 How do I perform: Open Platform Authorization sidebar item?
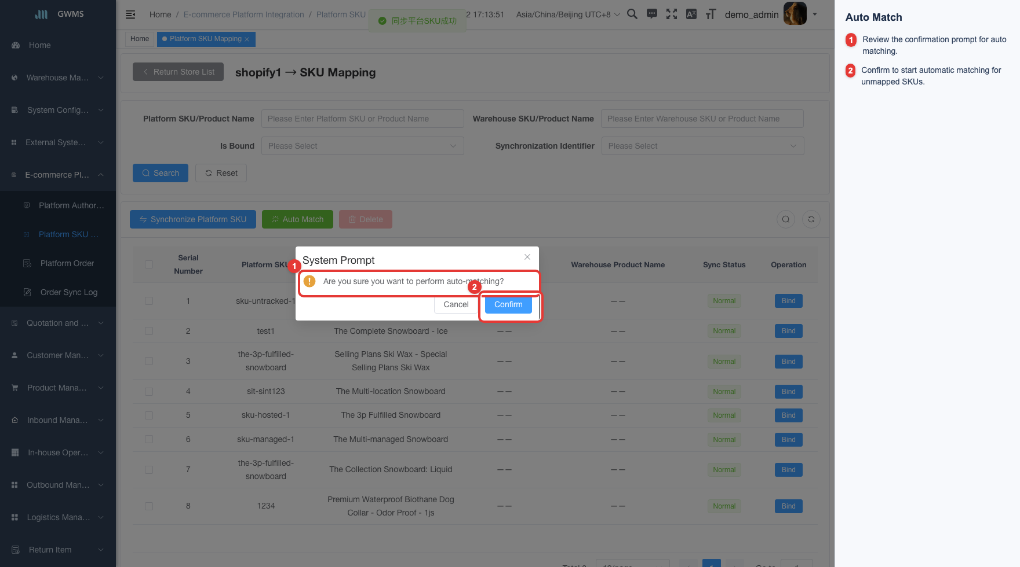click(x=58, y=205)
